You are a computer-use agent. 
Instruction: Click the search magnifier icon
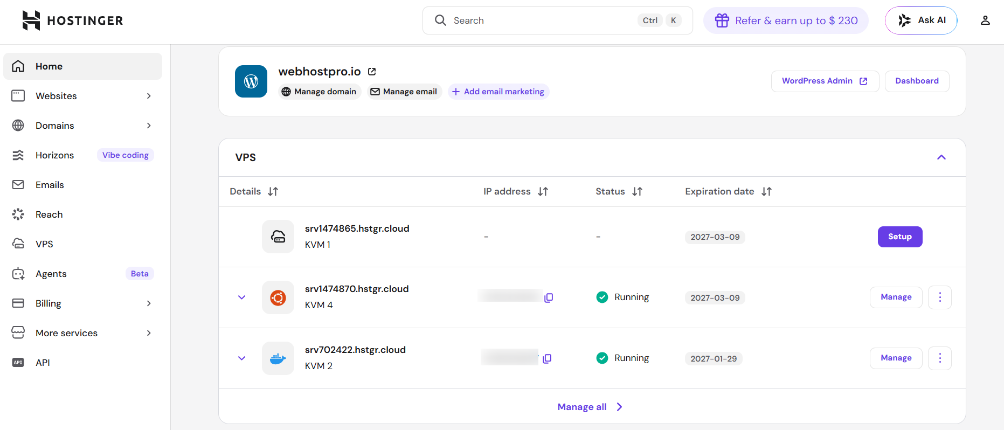[x=440, y=20]
